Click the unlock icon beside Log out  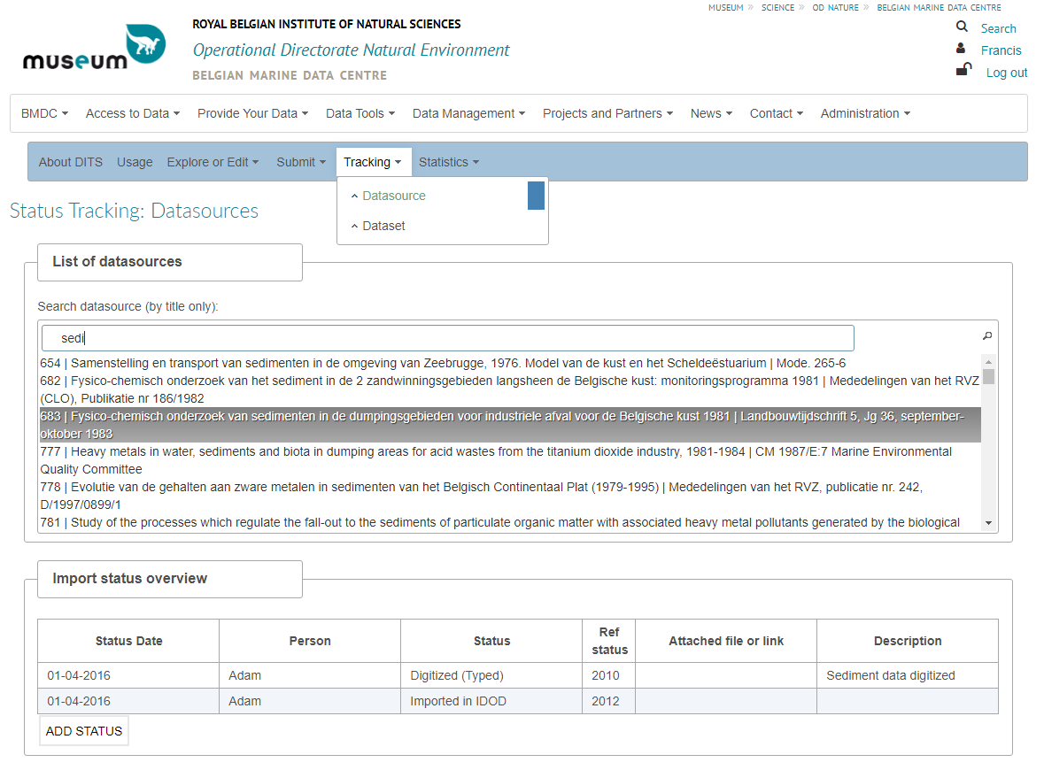pyautogui.click(x=963, y=69)
